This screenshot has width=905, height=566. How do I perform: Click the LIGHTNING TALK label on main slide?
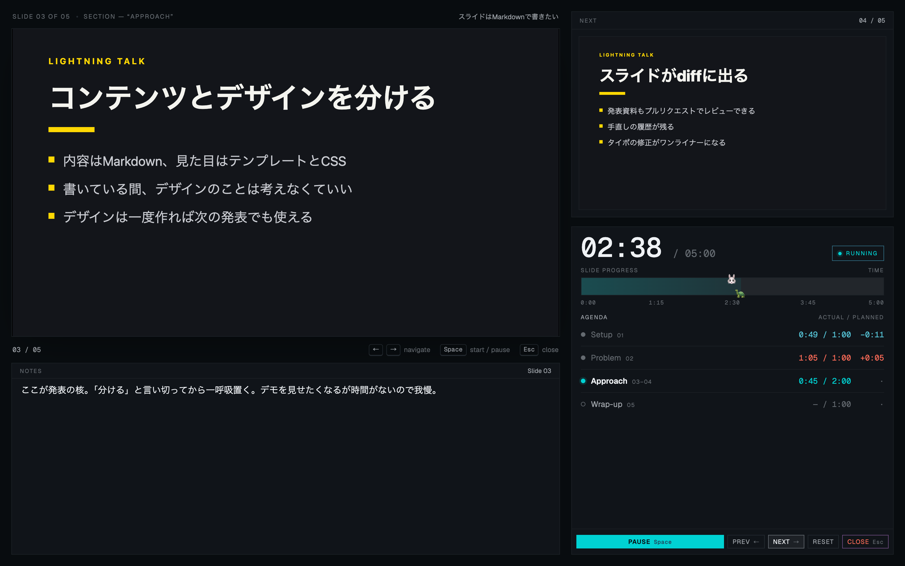coord(97,61)
